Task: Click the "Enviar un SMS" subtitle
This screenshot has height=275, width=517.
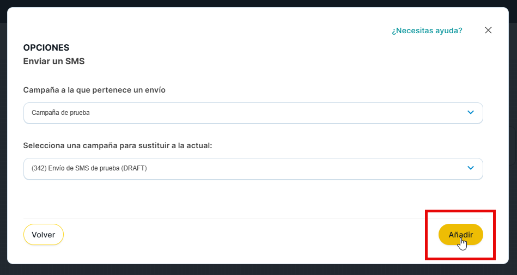Action: pyautogui.click(x=53, y=62)
